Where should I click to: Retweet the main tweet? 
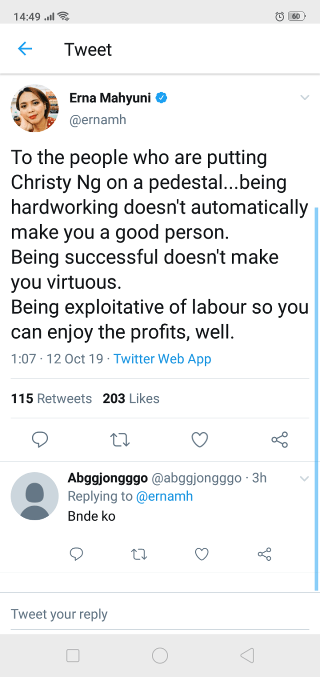(119, 440)
